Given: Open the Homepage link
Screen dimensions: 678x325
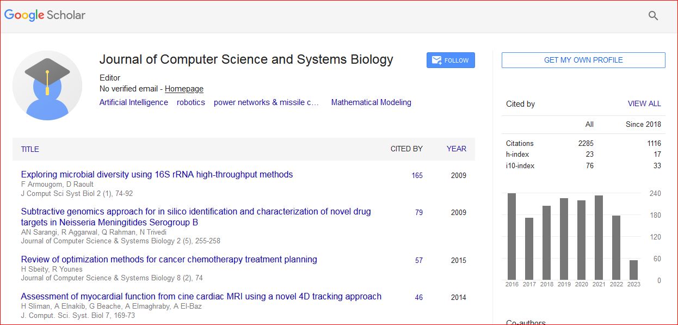Looking at the screenshot, I should pyautogui.click(x=184, y=89).
